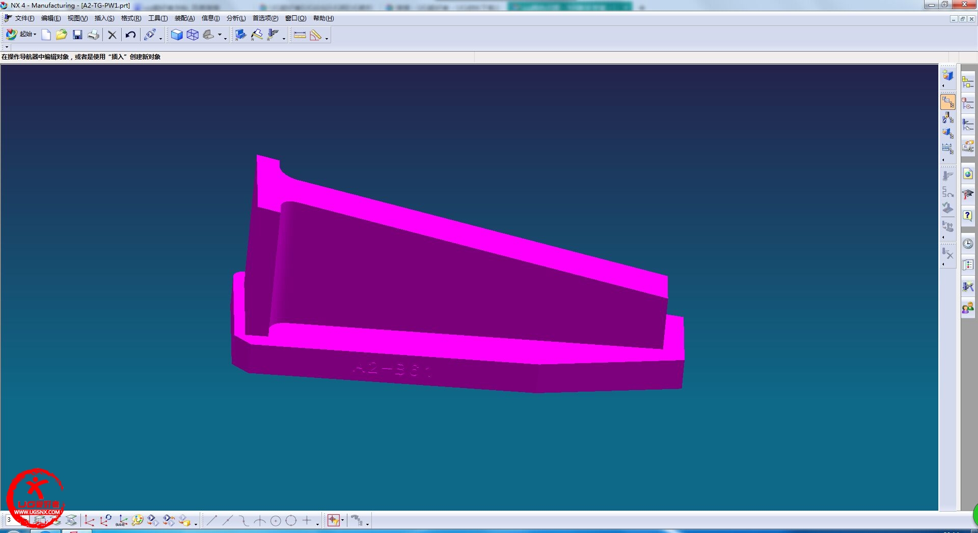Open 信息(I) menu
Viewport: 978px width, 533px height.
210,18
